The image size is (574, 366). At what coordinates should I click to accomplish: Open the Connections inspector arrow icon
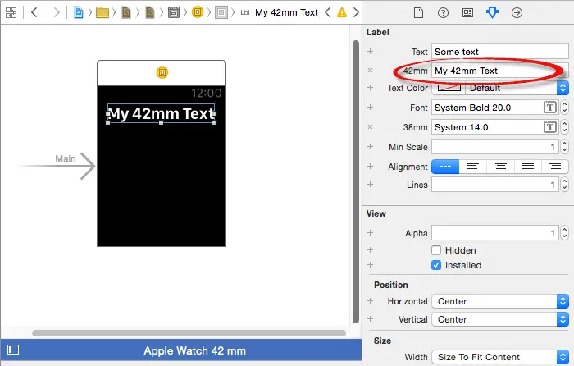[x=517, y=12]
